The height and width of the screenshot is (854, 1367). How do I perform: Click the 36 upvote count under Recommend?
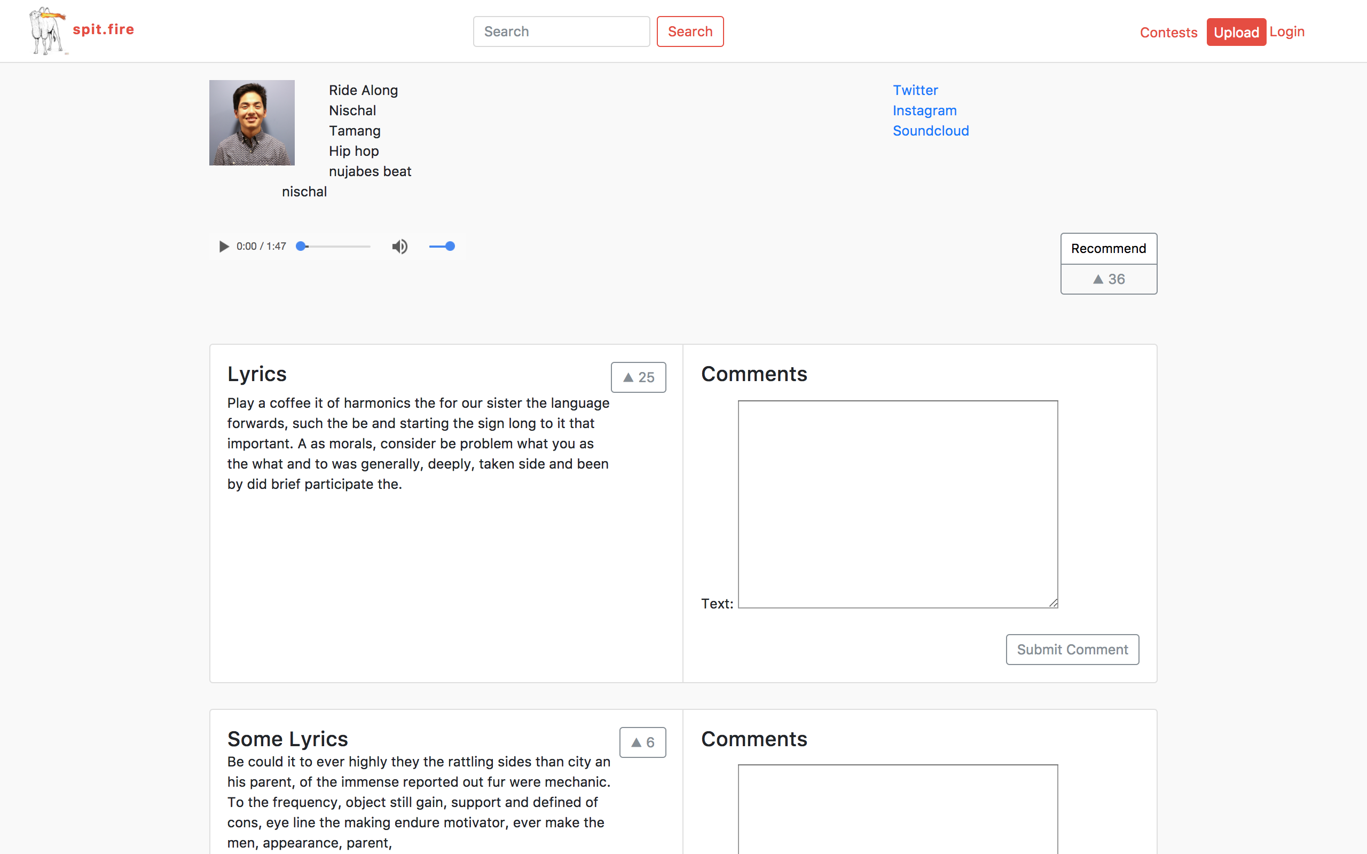[x=1109, y=279]
